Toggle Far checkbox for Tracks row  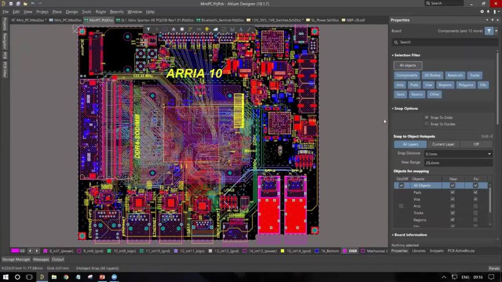pyautogui.click(x=475, y=213)
